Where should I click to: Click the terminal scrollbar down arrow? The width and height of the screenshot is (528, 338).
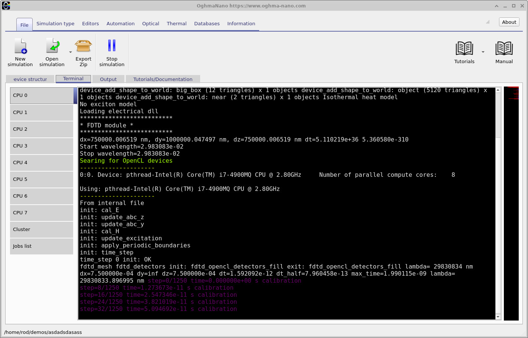point(498,317)
